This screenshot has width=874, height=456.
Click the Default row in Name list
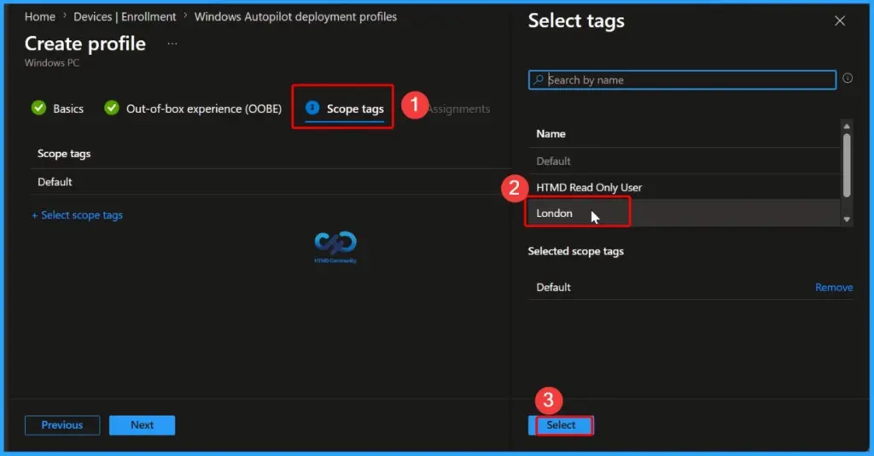coord(684,161)
